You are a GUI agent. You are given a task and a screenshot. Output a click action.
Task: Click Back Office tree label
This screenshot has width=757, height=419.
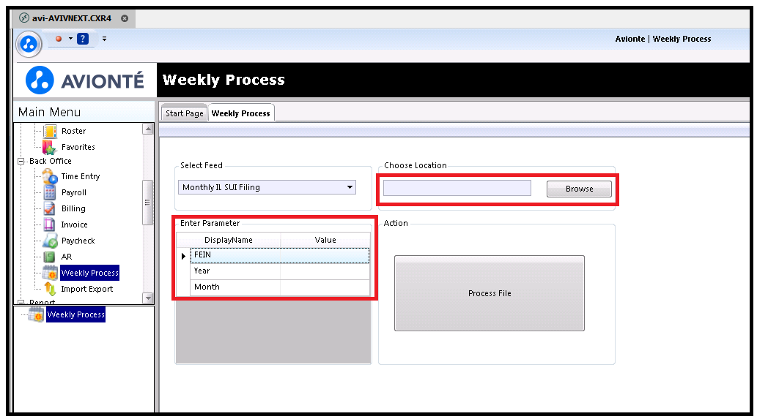(51, 161)
